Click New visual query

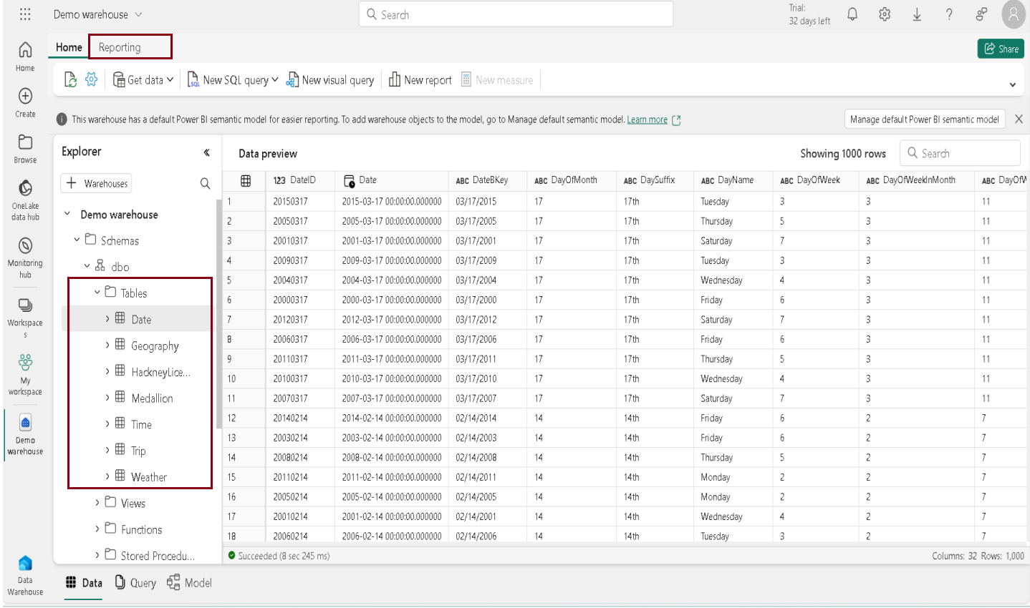click(330, 80)
